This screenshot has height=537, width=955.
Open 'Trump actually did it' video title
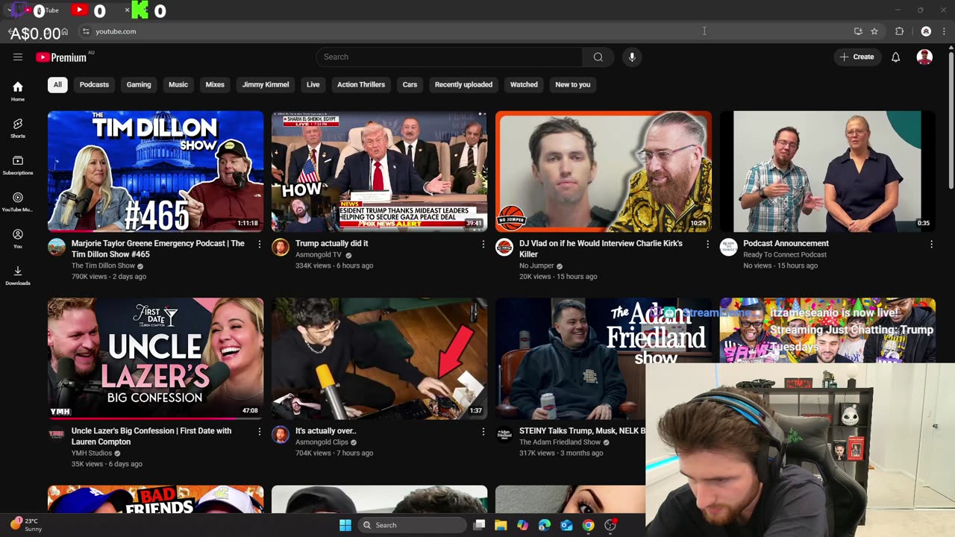tap(332, 243)
